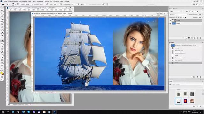Create a new layer icon
Screen dimensions: 204x114
coord(198,38)
